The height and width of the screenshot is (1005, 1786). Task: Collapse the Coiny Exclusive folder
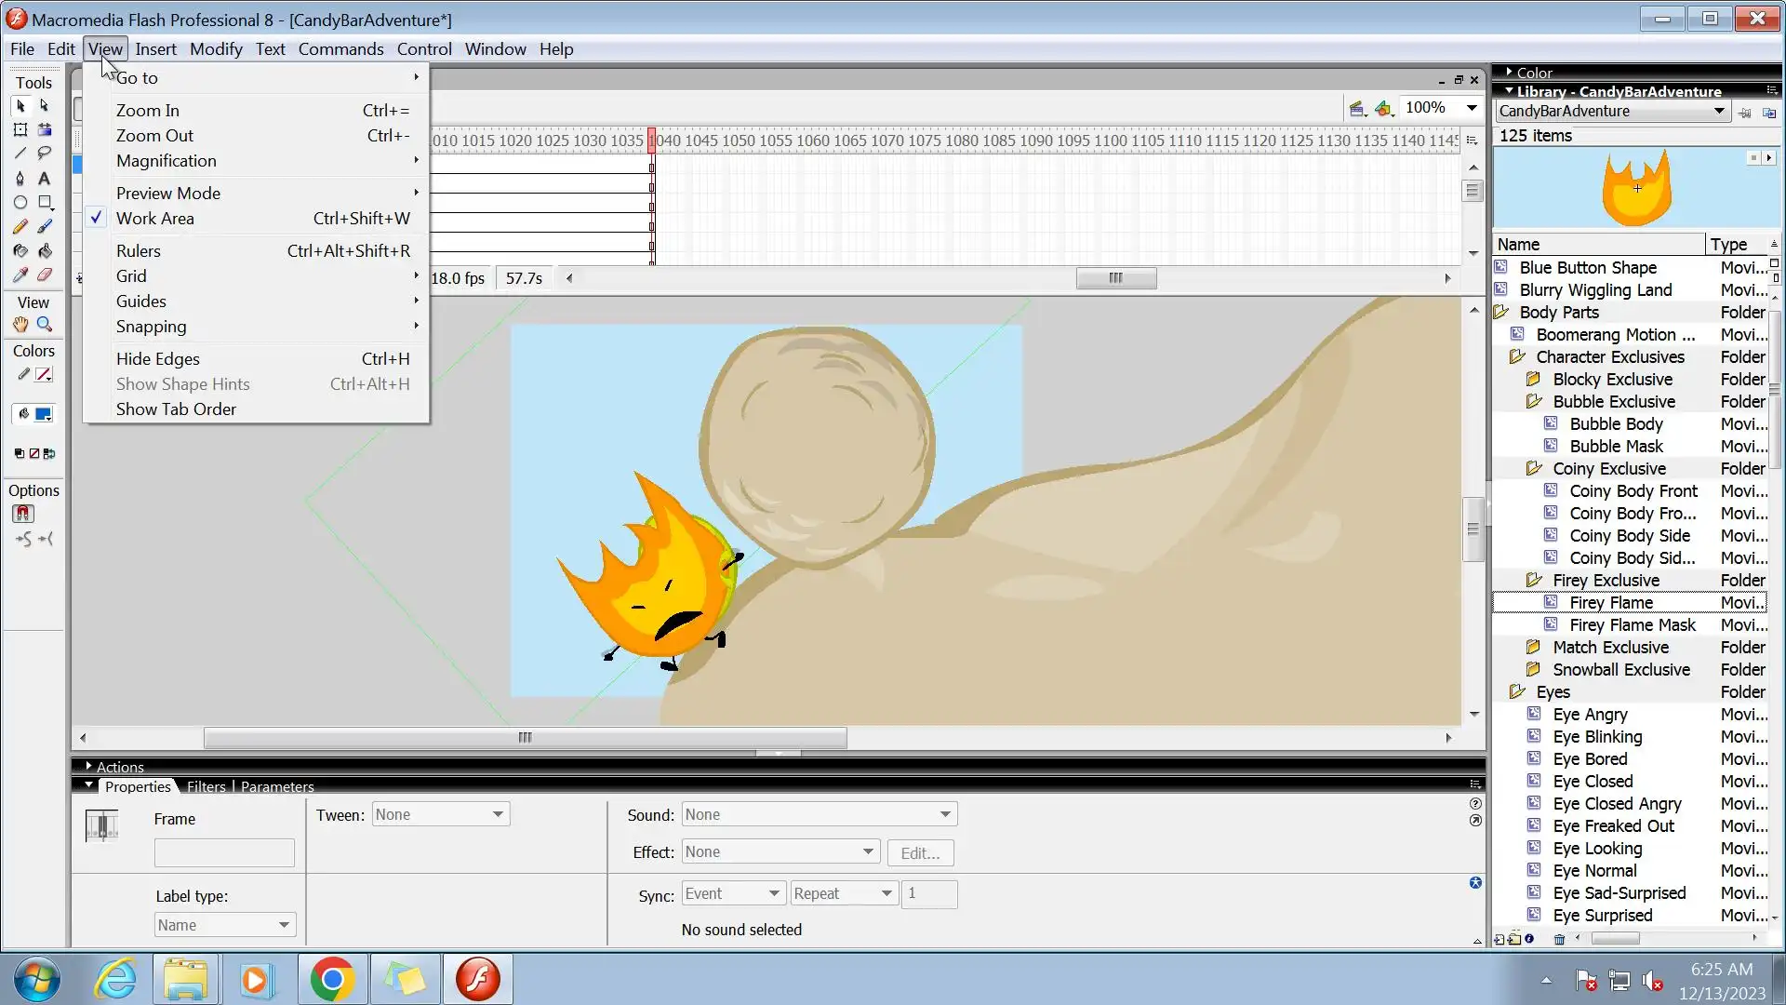[x=1534, y=469]
